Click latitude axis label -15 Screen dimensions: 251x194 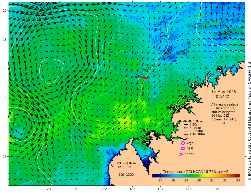tap(4, 98)
